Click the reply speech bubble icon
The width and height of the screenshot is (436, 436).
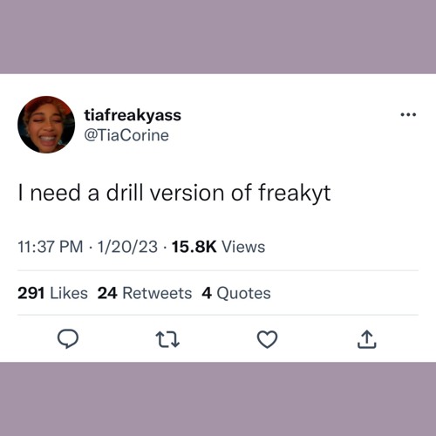tap(68, 339)
